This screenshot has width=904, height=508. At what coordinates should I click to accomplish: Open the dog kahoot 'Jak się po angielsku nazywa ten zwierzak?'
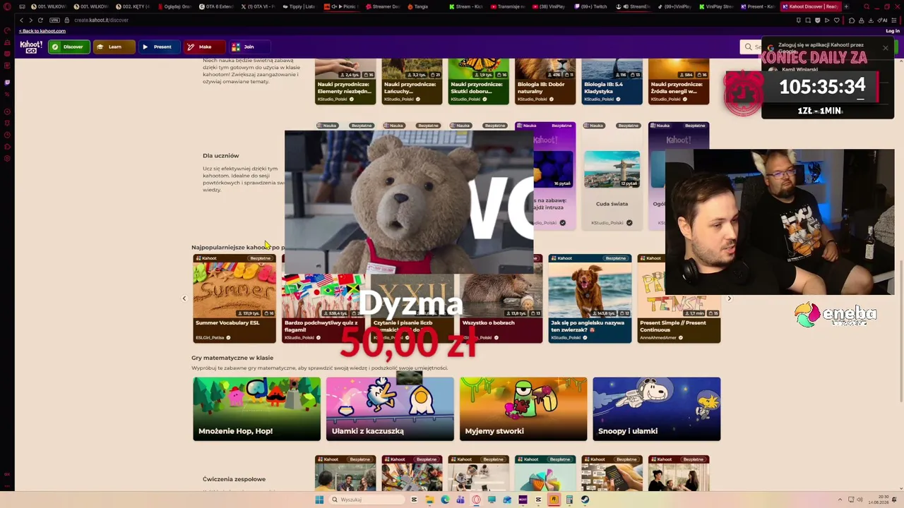pyautogui.click(x=590, y=298)
